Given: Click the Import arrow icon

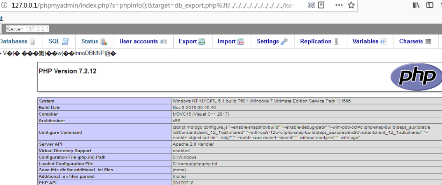Looking at the screenshot, I should click(241, 41).
